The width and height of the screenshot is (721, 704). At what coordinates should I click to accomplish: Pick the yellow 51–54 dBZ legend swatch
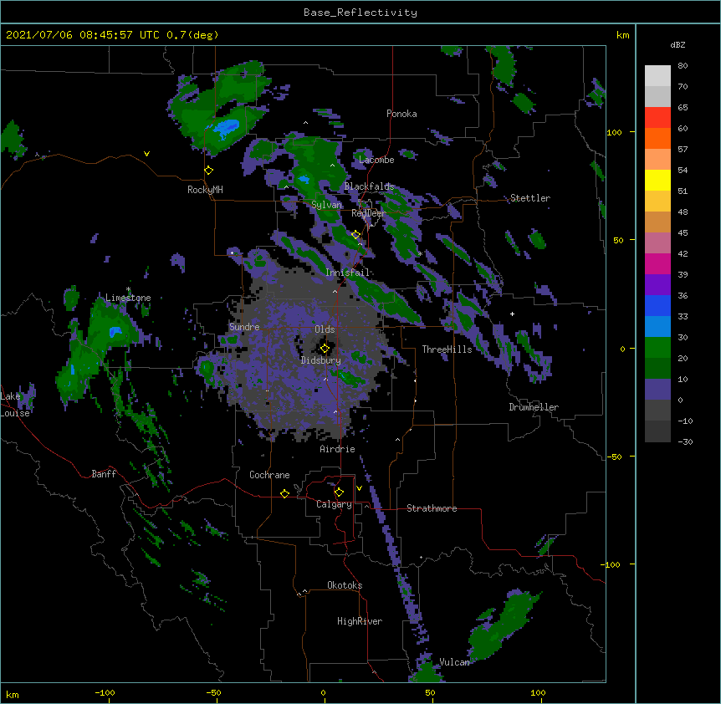[657, 180]
